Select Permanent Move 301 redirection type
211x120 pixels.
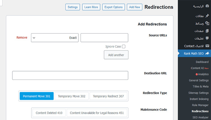[37, 96]
